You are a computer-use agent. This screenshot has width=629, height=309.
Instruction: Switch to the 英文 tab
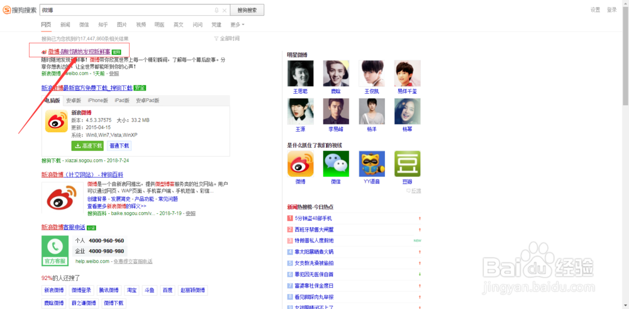[x=179, y=25]
